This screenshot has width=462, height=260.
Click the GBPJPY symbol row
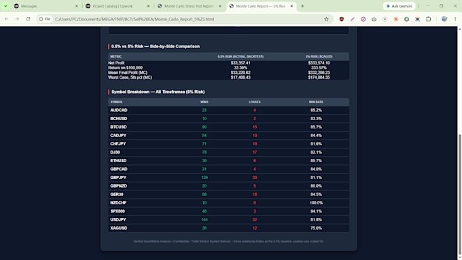[x=229, y=178]
